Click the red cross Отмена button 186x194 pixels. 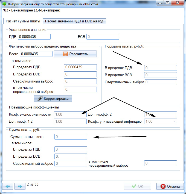pyautogui.click(x=170, y=186)
